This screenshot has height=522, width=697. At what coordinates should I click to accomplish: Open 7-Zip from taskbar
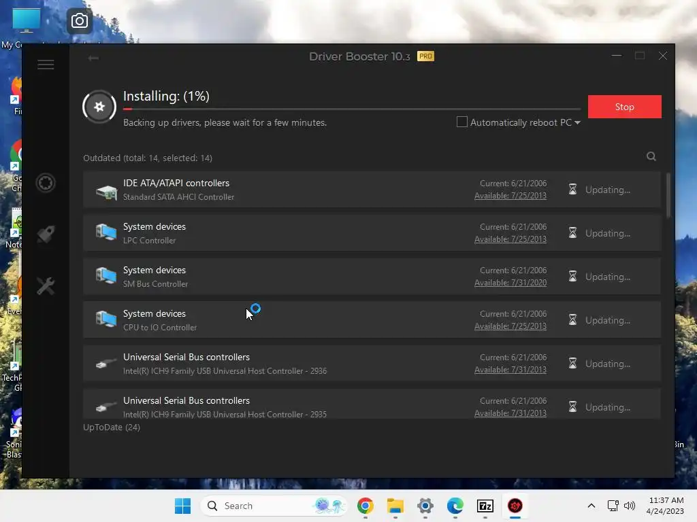pos(485,506)
